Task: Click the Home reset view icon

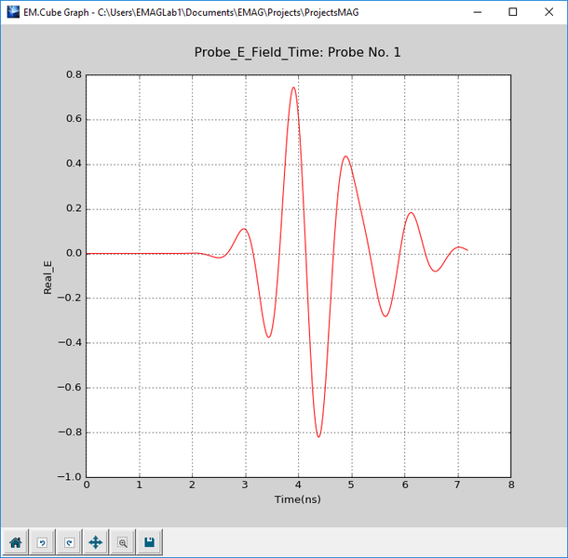Action: point(15,542)
